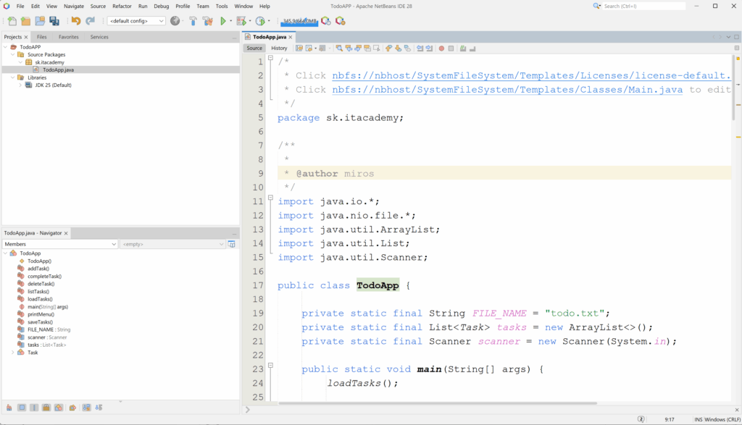742x425 pixels.
Task: Click the Shift Line Right icon
Action: 429,49
